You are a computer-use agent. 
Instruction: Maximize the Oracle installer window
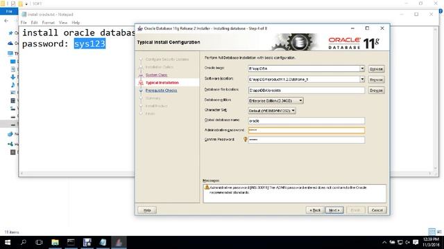pos(367,28)
